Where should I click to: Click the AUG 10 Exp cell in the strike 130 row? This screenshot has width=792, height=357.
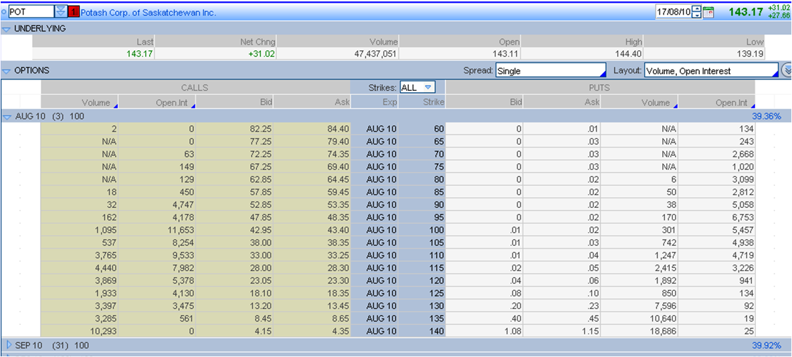pos(375,306)
